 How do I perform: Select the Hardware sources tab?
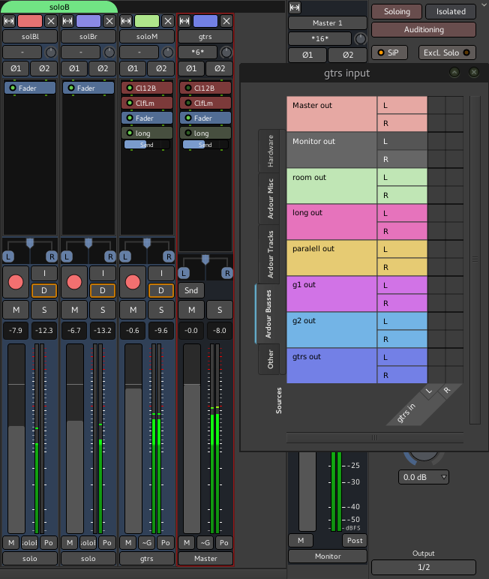270,150
